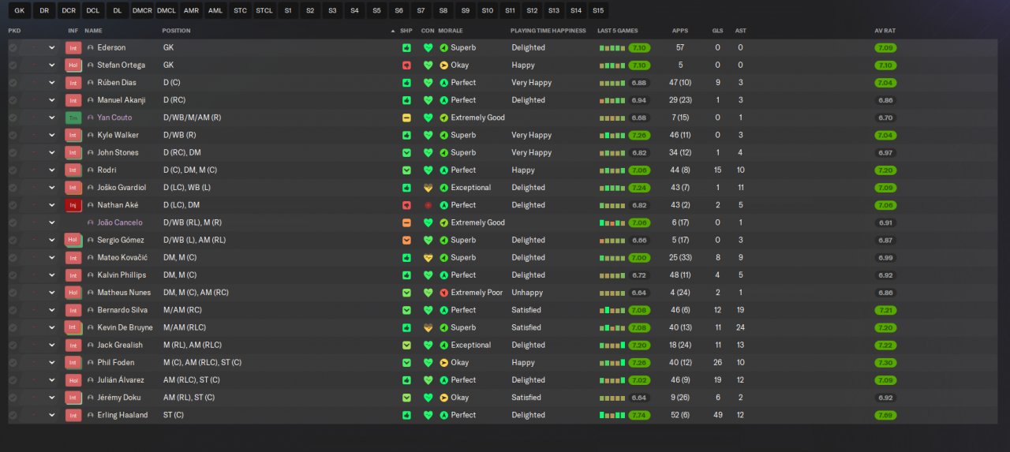Tick the picked checkbox for Kalvin Phillips

(13, 275)
